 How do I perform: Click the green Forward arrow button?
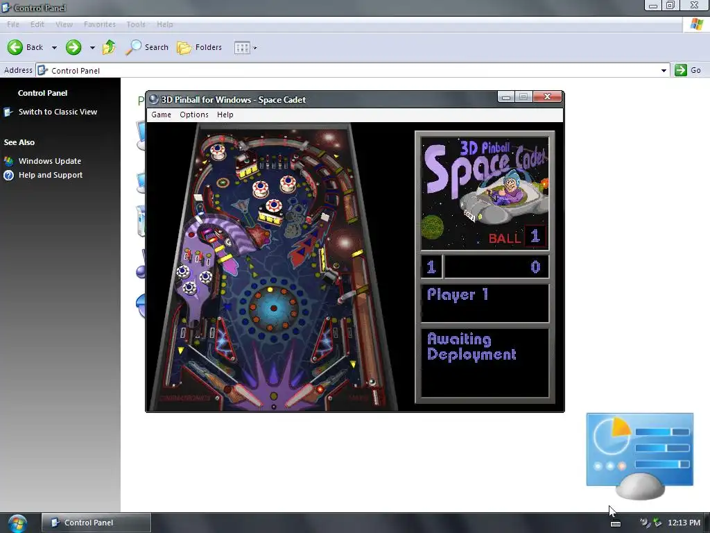tap(73, 47)
